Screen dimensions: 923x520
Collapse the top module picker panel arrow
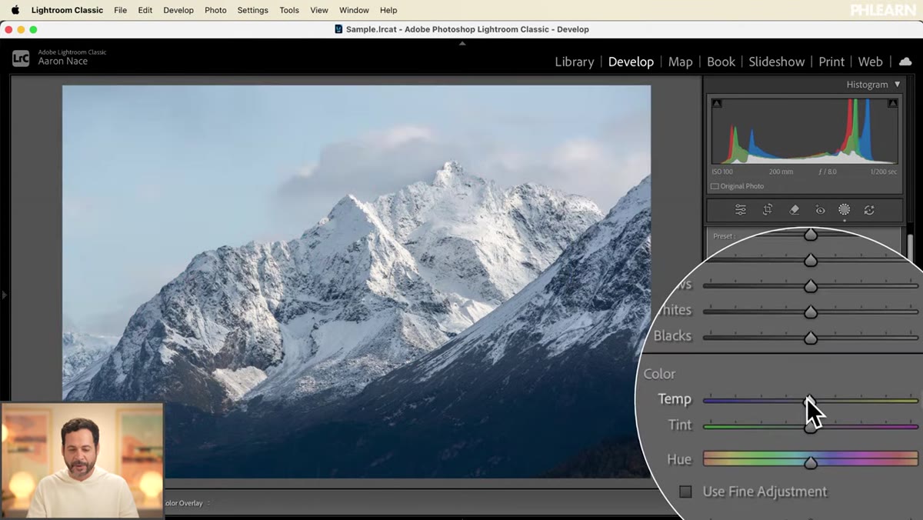(x=462, y=43)
